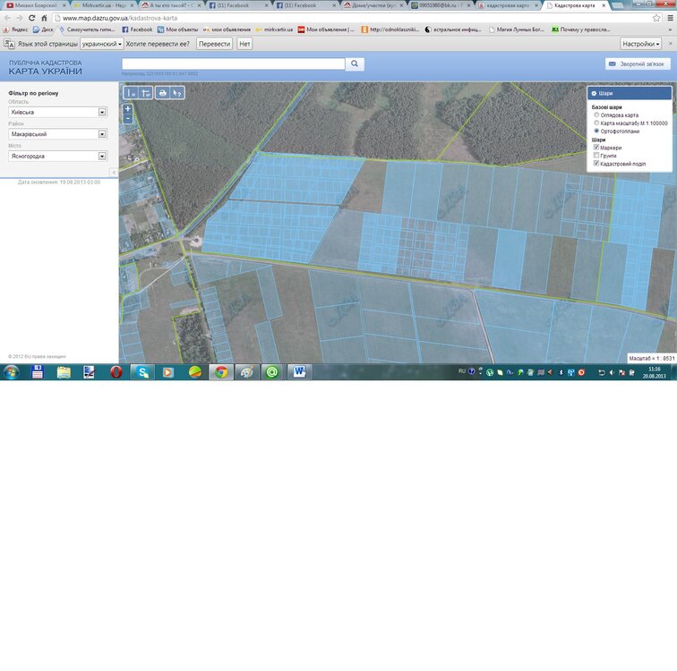Image resolution: width=677 pixels, height=671 pixels.
Task: Click the Зворотній зв'язок feedback button
Action: pos(638,64)
